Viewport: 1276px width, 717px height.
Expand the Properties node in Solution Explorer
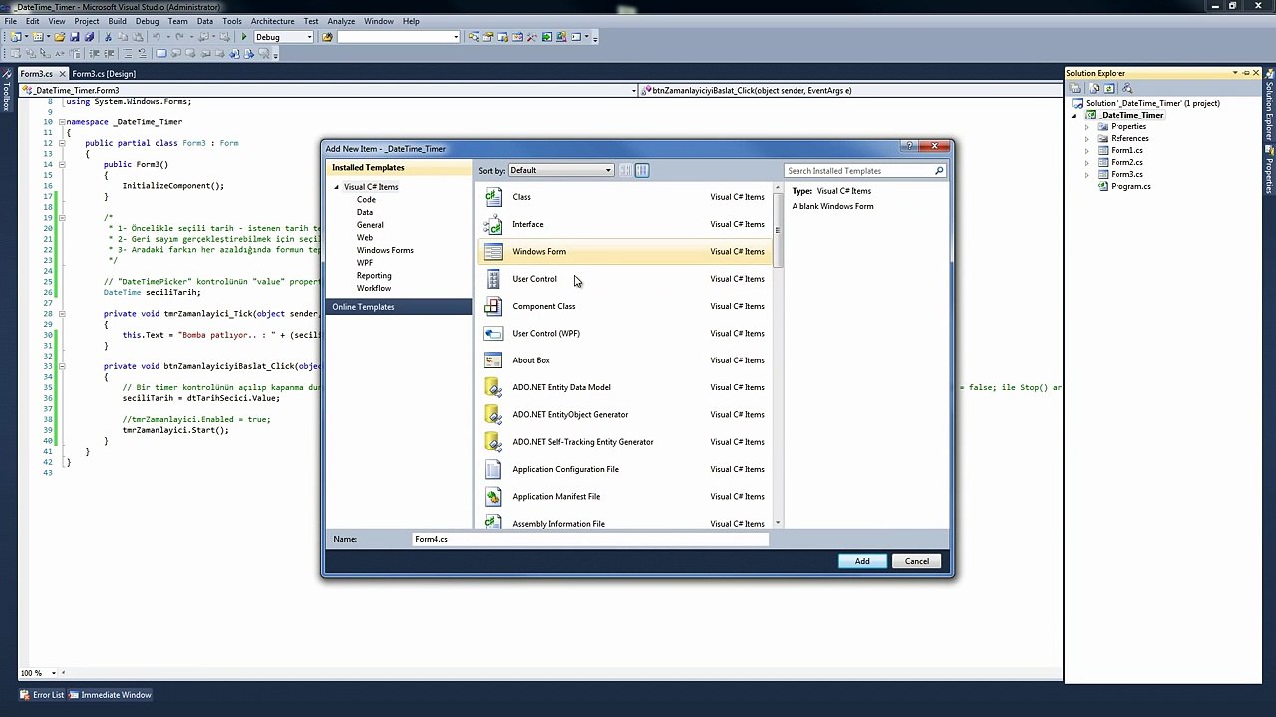1087,127
